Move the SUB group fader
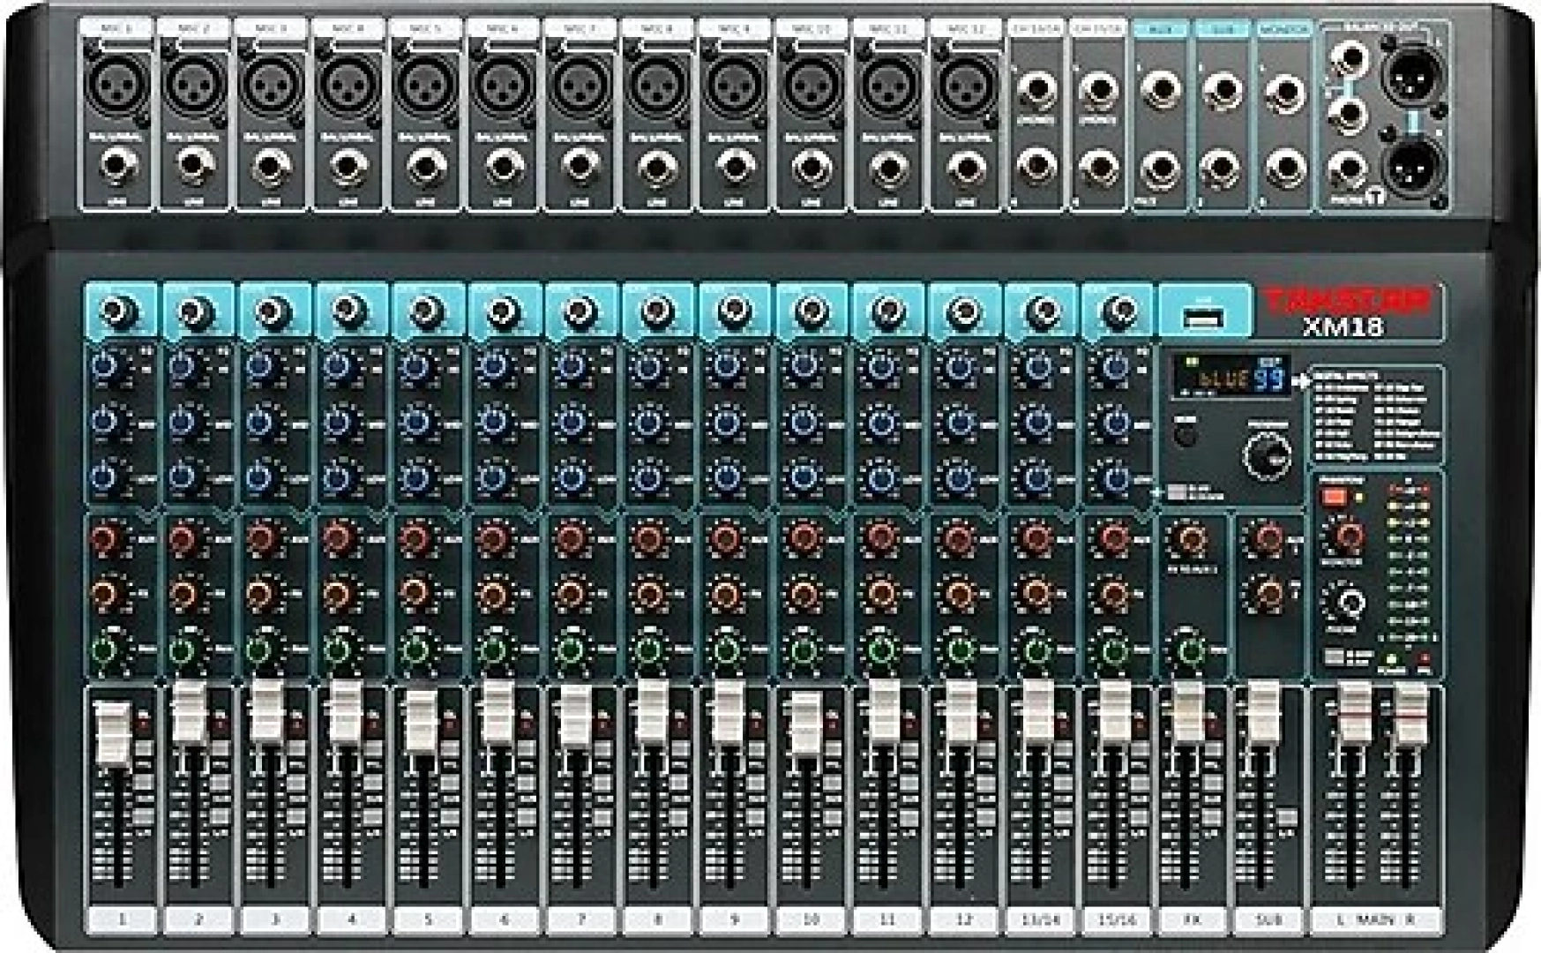 (x=1264, y=711)
